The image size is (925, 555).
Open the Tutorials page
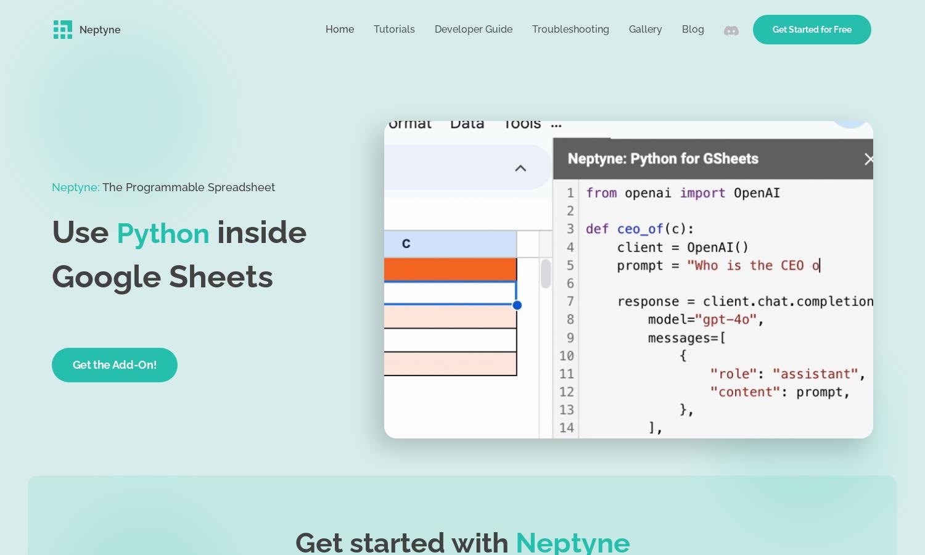[394, 29]
